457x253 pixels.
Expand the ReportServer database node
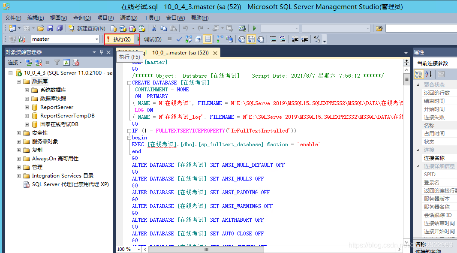(27, 107)
